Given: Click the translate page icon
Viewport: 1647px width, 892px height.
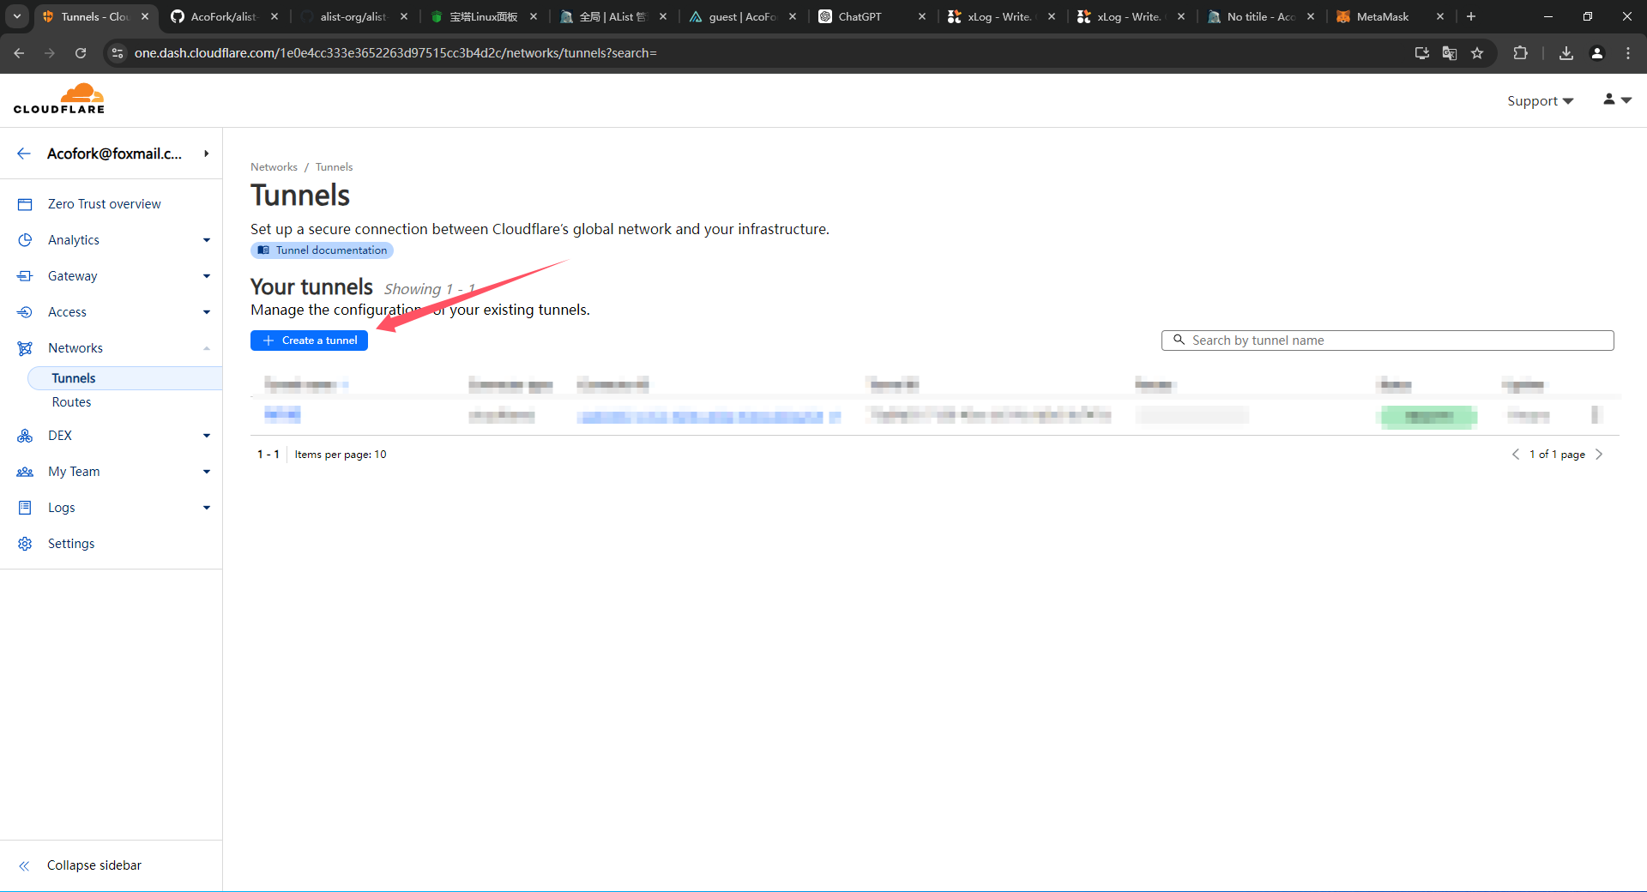Looking at the screenshot, I should 1450,53.
